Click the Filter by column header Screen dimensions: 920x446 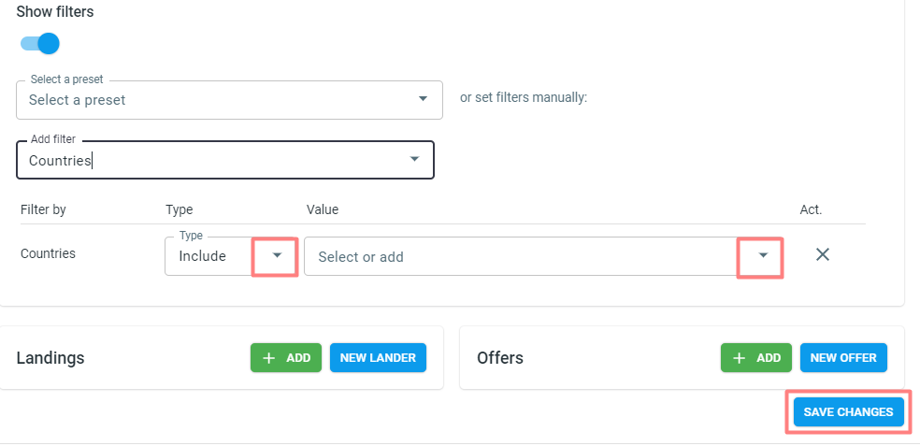click(43, 209)
